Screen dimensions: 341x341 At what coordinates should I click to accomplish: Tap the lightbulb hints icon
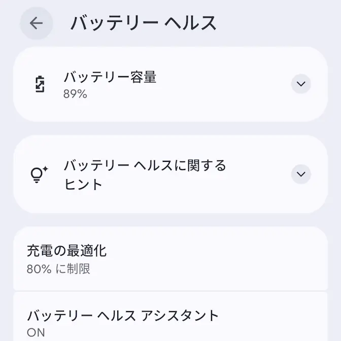point(39,175)
